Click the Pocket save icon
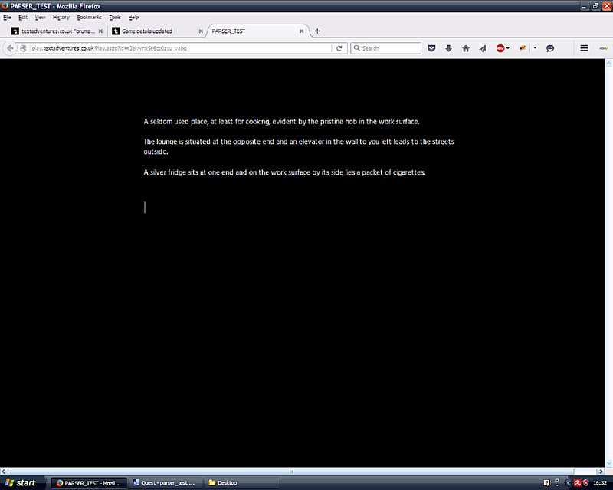Viewport: 613px width, 490px height. click(x=431, y=48)
